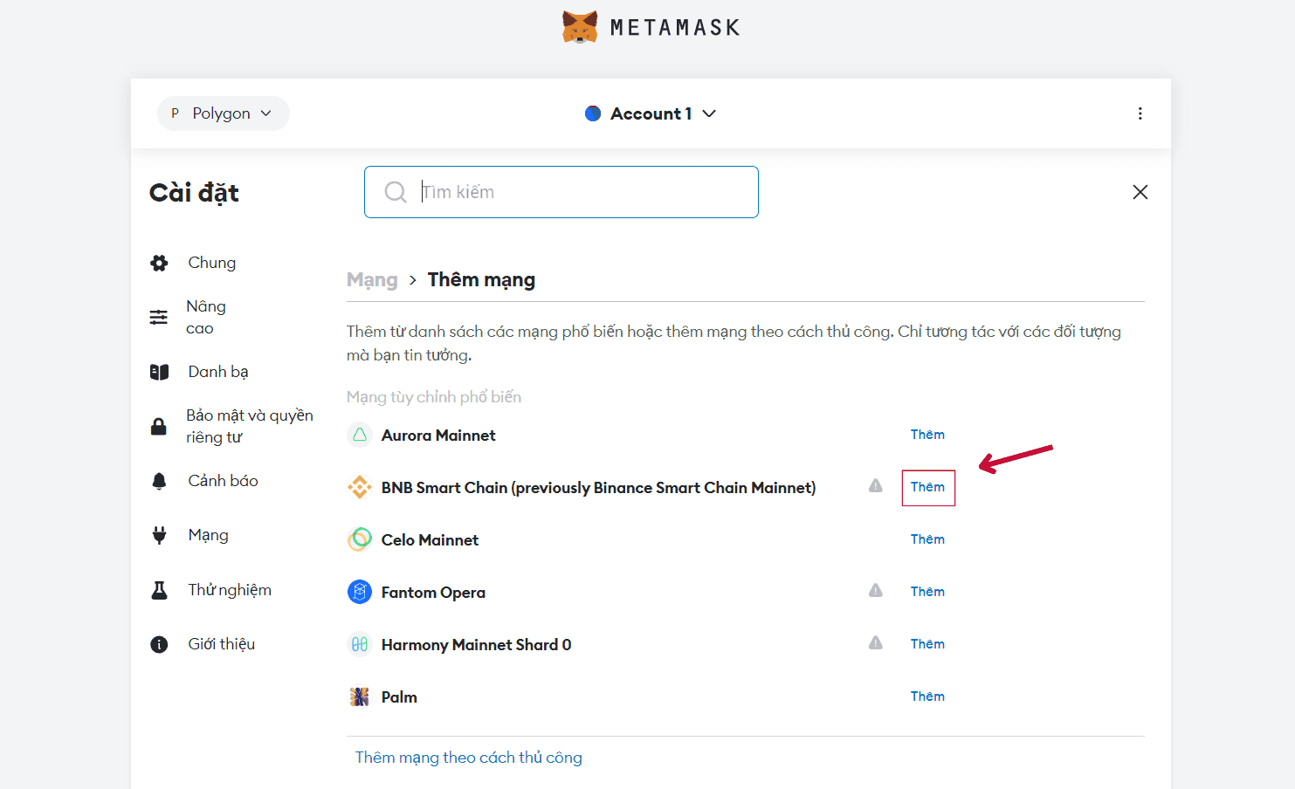This screenshot has width=1295, height=789.
Task: Focus the Tìm kiếm search field
Action: coord(576,192)
